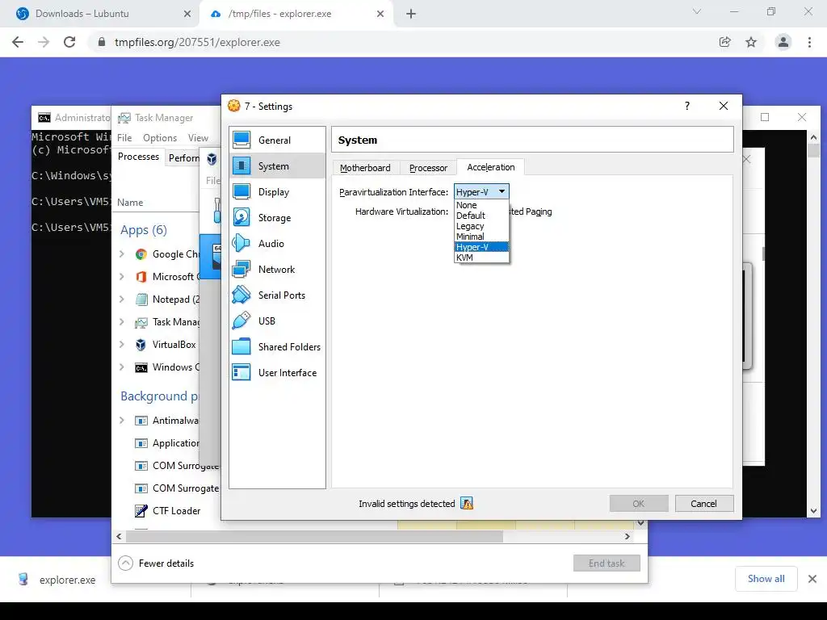Click Fewer details in Task Manager
Viewport: 827px width, 620px height.
166,563
